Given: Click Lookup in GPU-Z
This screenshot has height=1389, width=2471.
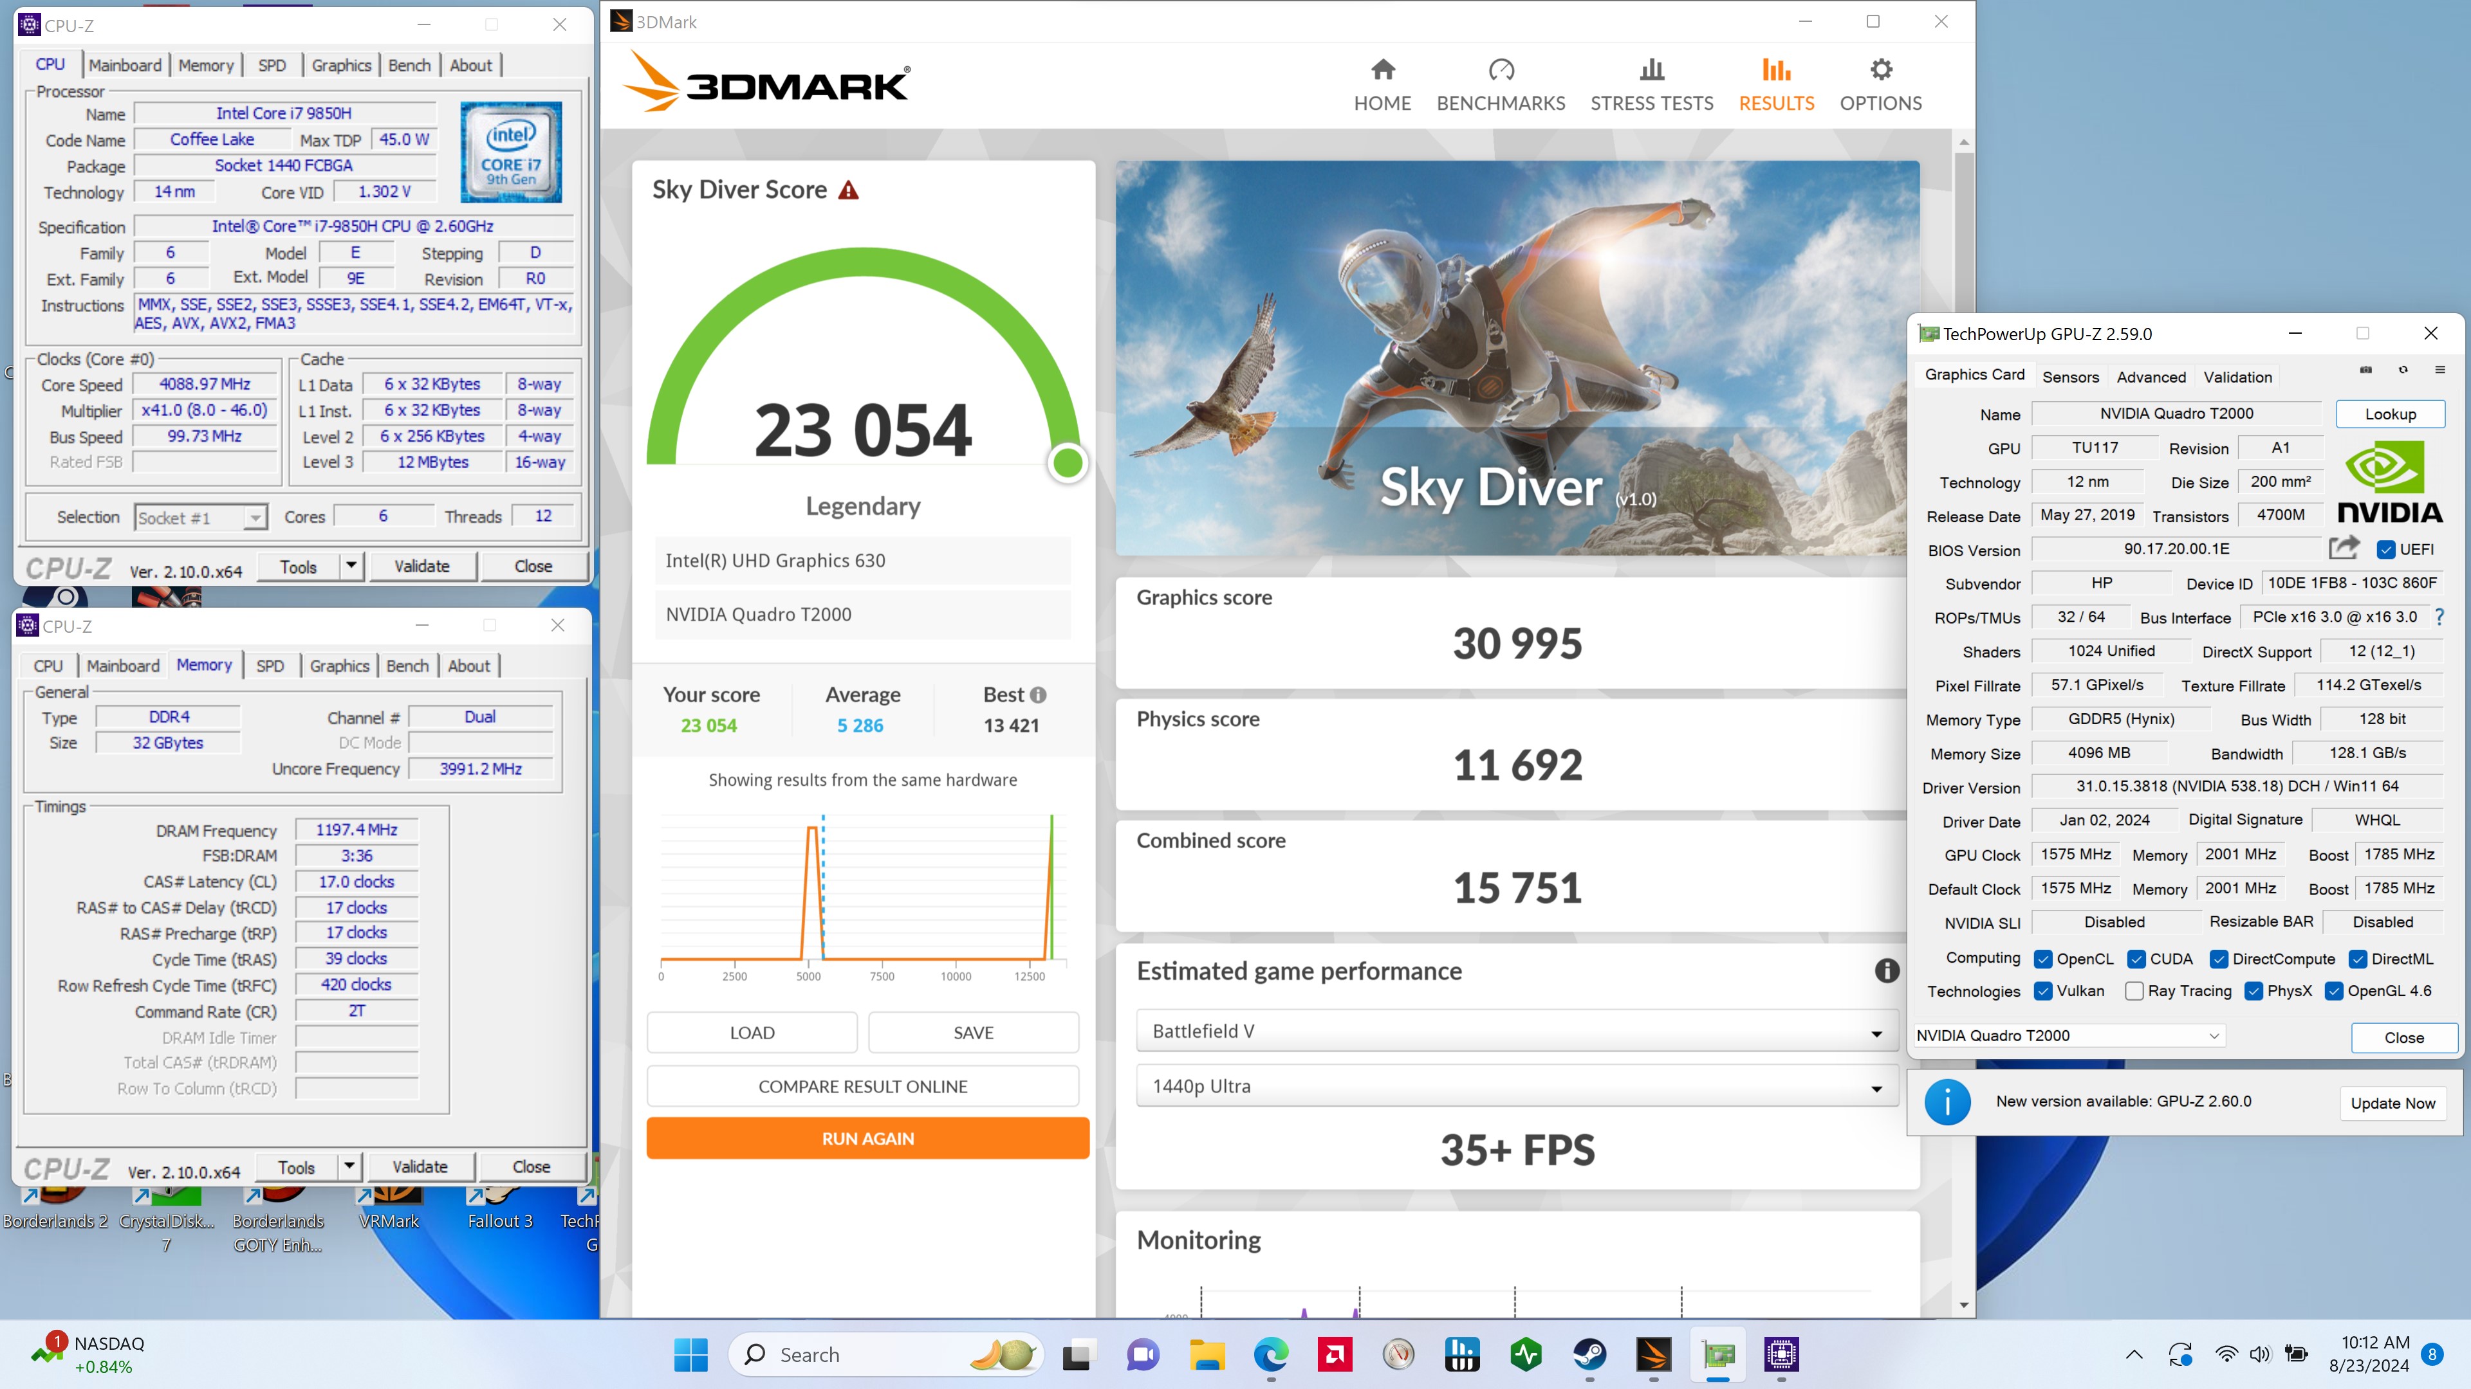Looking at the screenshot, I should coord(2389,414).
